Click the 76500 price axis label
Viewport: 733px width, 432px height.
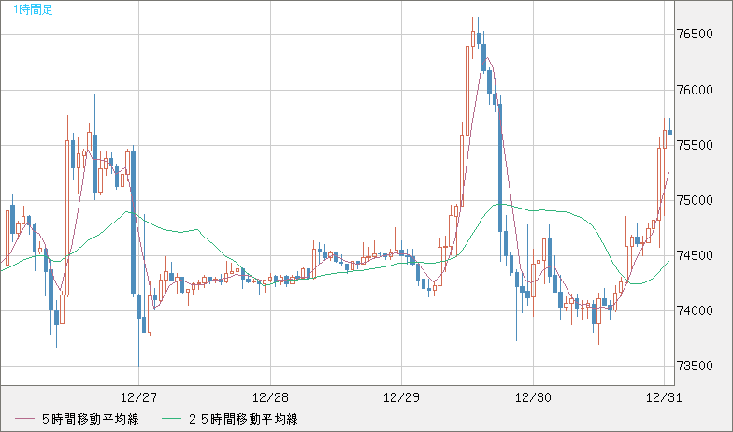coord(696,34)
